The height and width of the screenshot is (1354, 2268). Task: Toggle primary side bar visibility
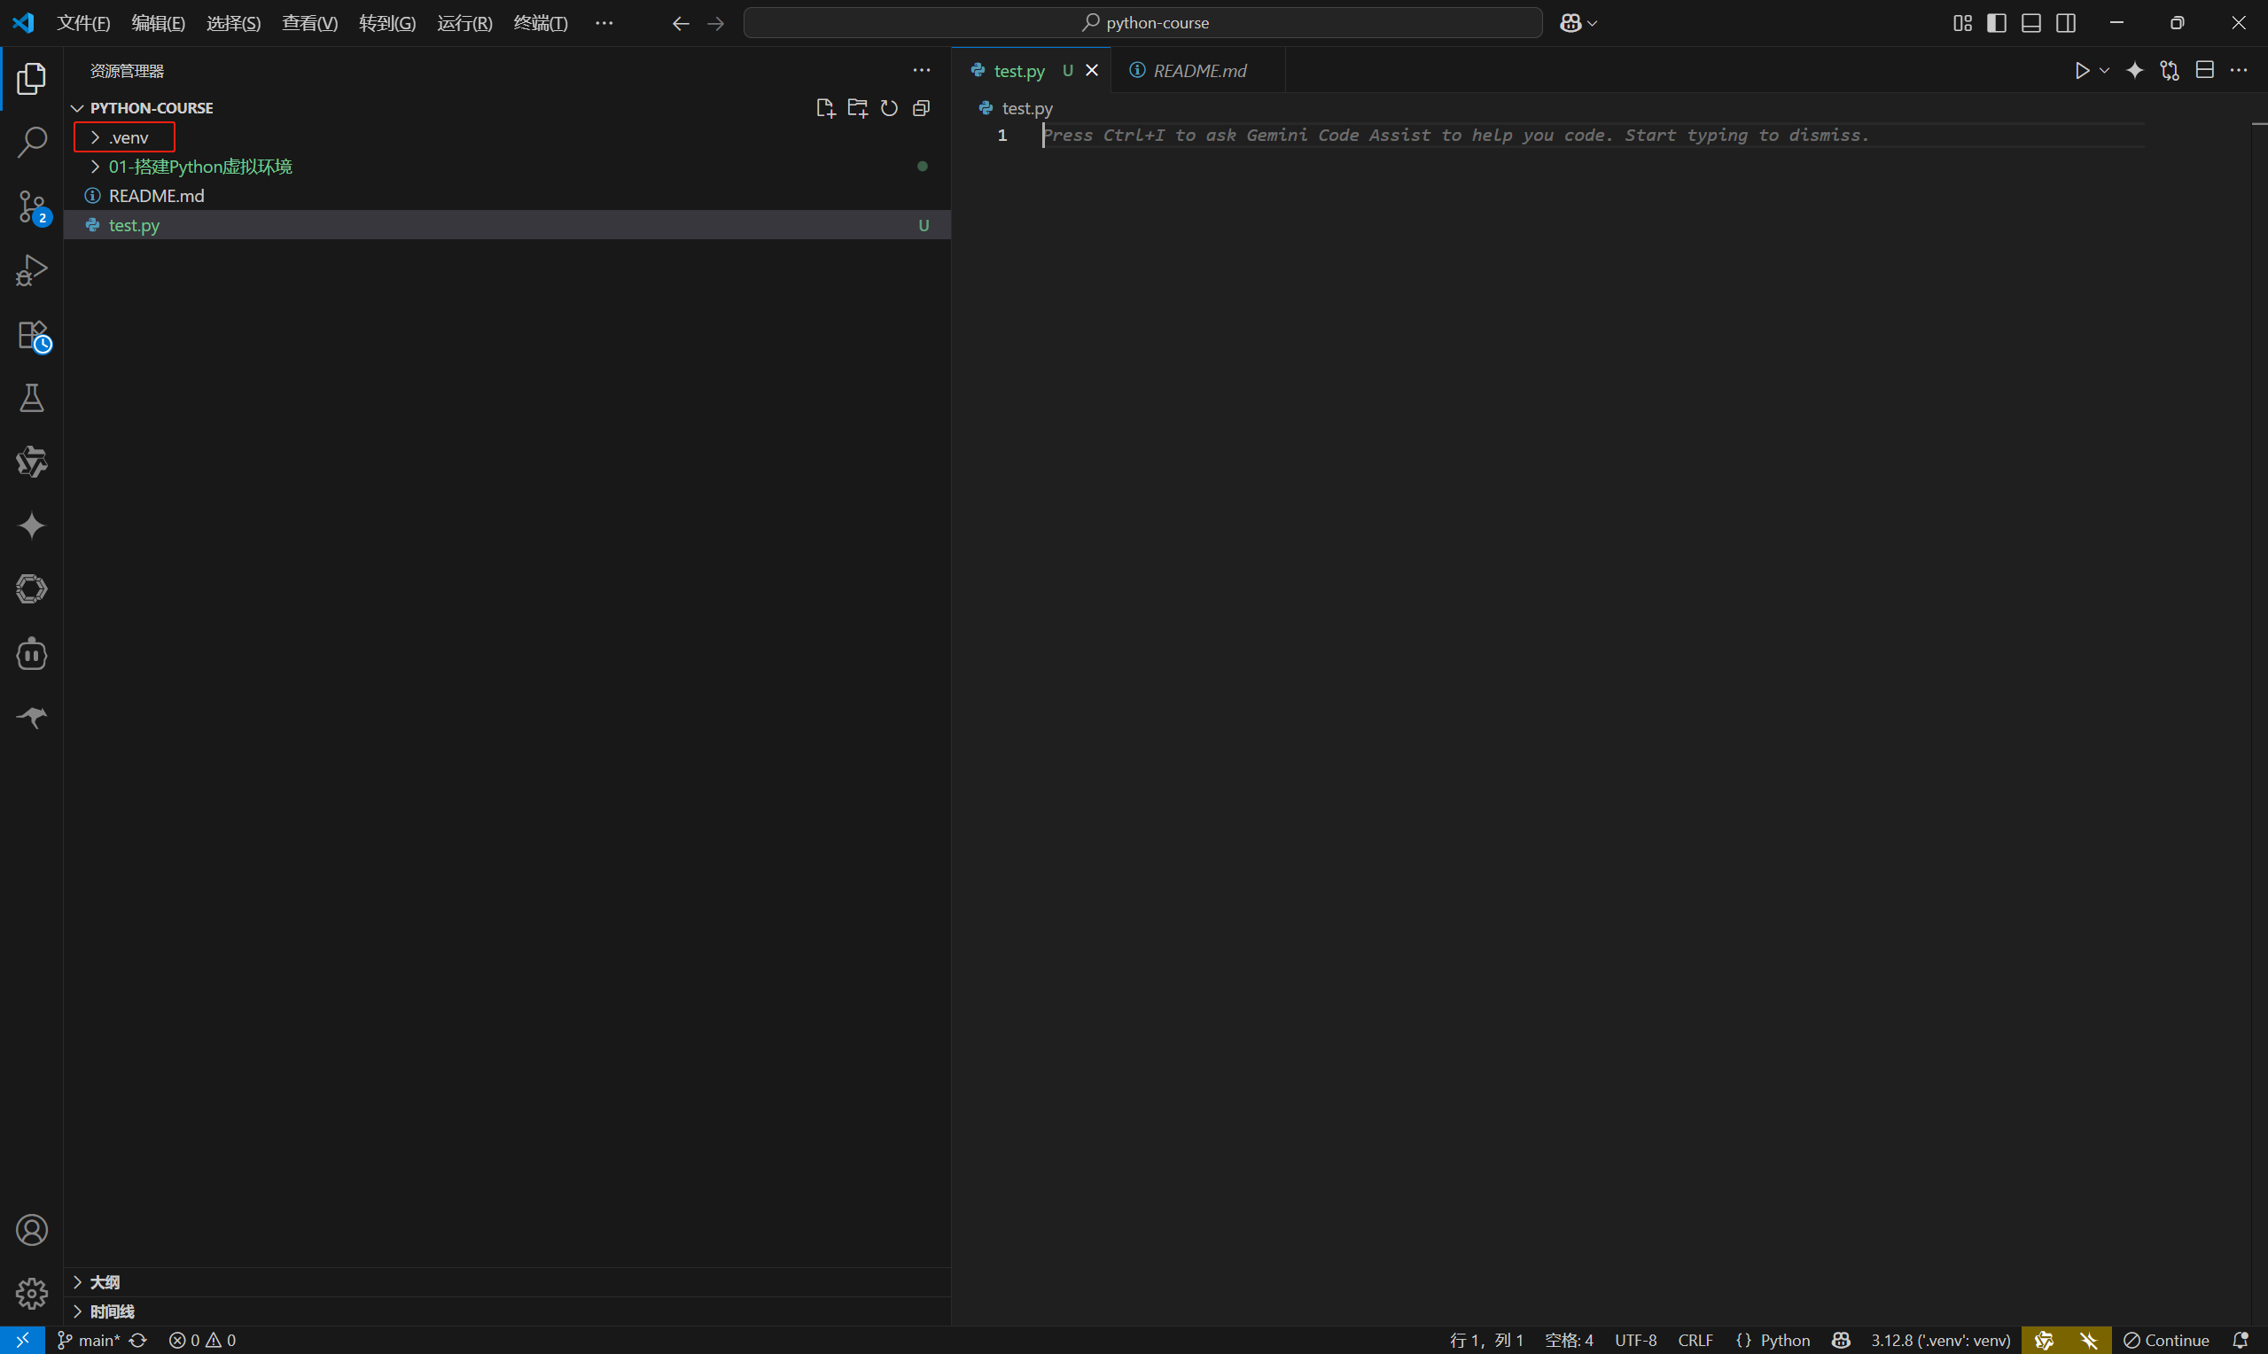pos(1996,23)
